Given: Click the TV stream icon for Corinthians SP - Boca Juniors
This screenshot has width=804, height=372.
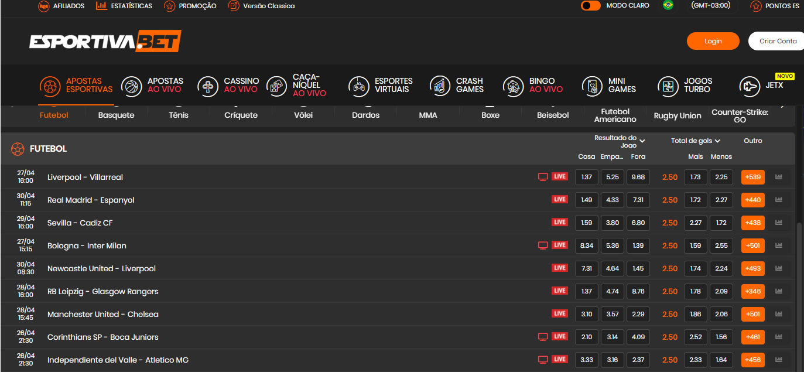Looking at the screenshot, I should click(x=543, y=337).
